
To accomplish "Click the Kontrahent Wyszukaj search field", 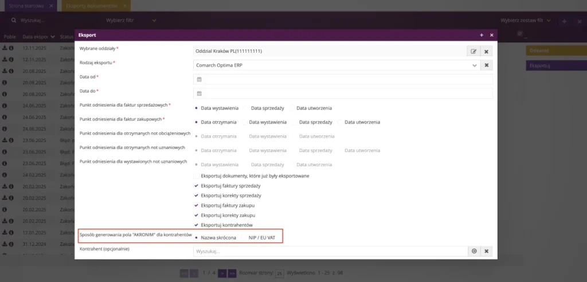I will point(331,251).
